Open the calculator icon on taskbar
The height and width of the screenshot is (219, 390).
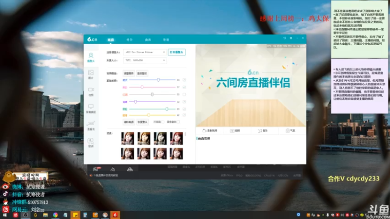[x=85, y=215]
